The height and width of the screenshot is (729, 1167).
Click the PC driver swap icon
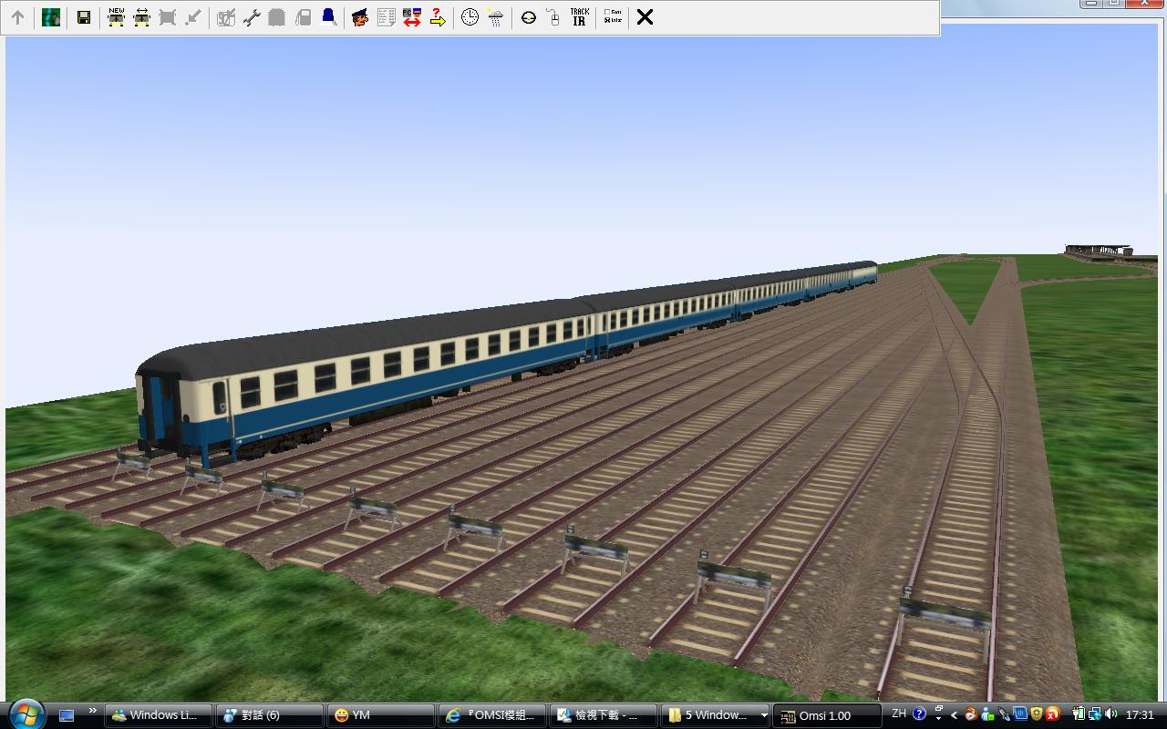pyautogui.click(x=411, y=17)
